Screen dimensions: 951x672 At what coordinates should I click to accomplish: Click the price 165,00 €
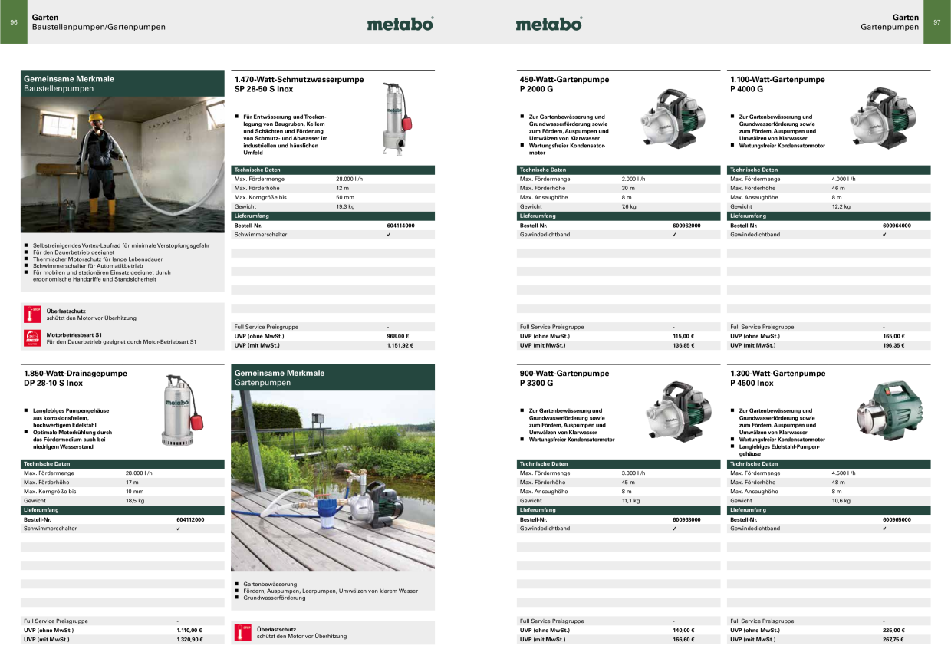pyautogui.click(x=893, y=336)
